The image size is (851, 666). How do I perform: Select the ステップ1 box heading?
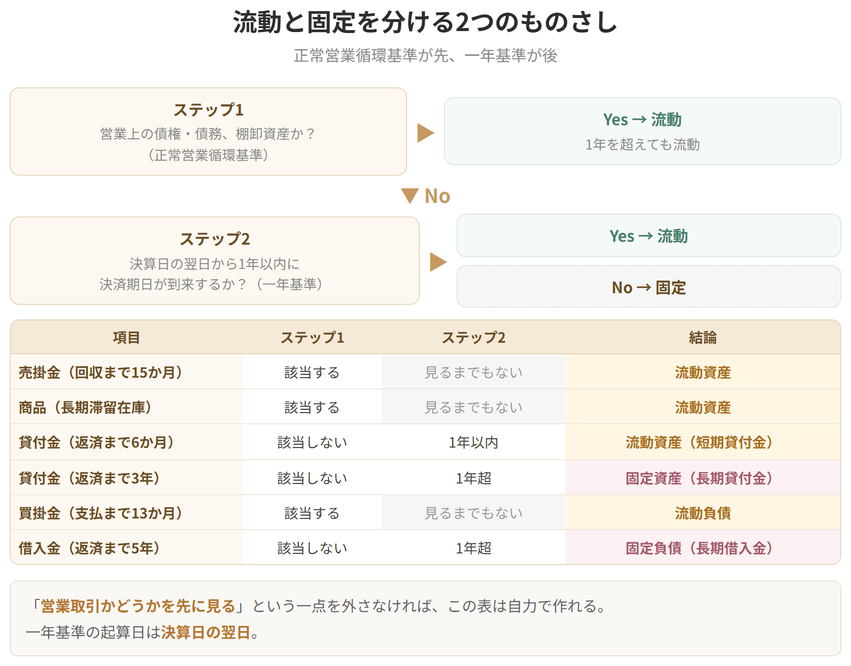coord(208,110)
